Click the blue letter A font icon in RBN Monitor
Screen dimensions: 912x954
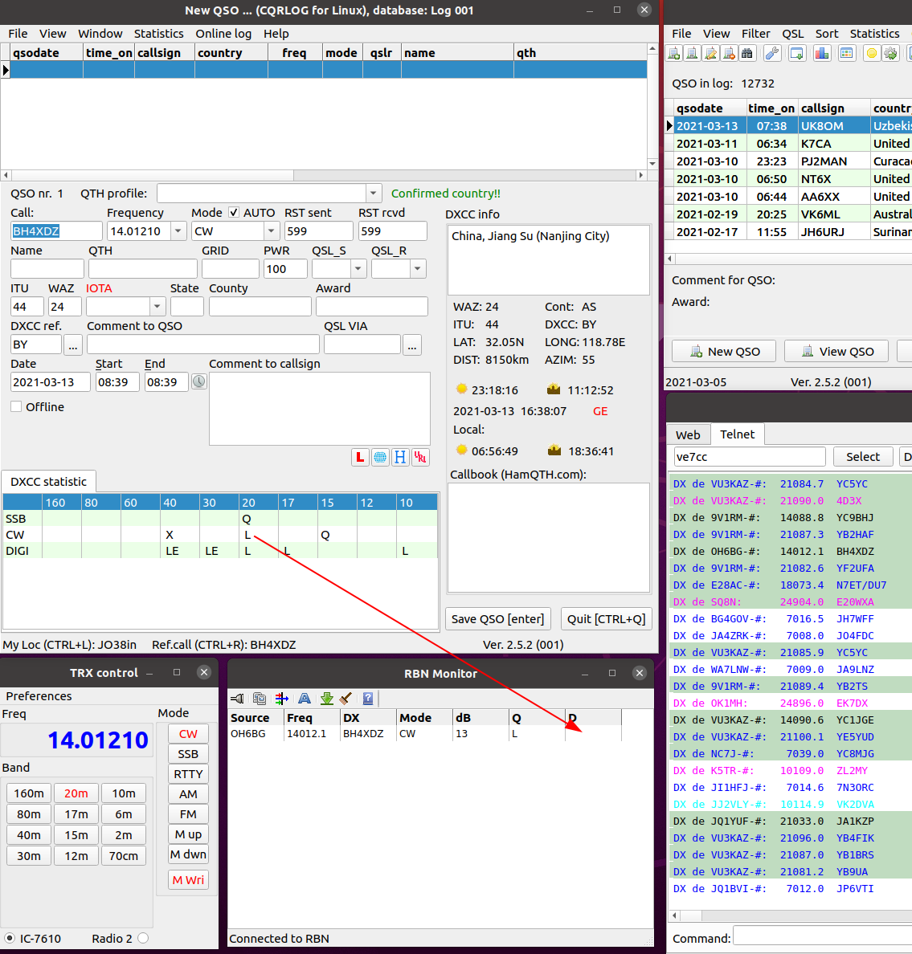[305, 699]
